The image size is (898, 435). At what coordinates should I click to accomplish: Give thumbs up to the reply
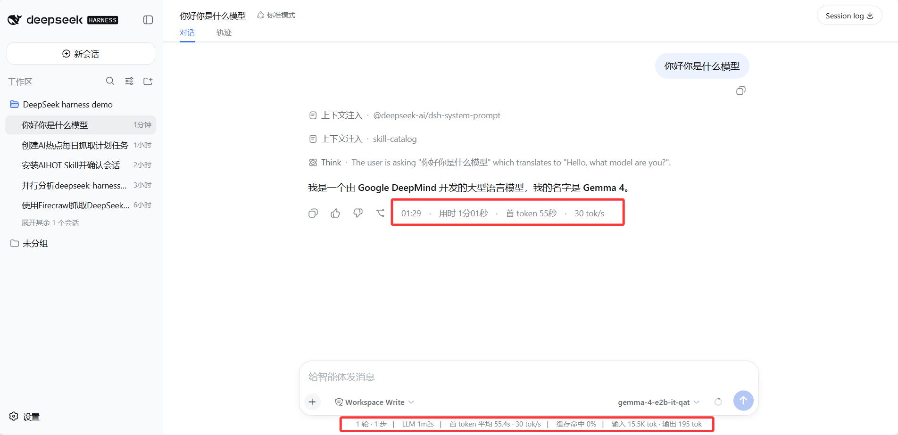tap(335, 213)
